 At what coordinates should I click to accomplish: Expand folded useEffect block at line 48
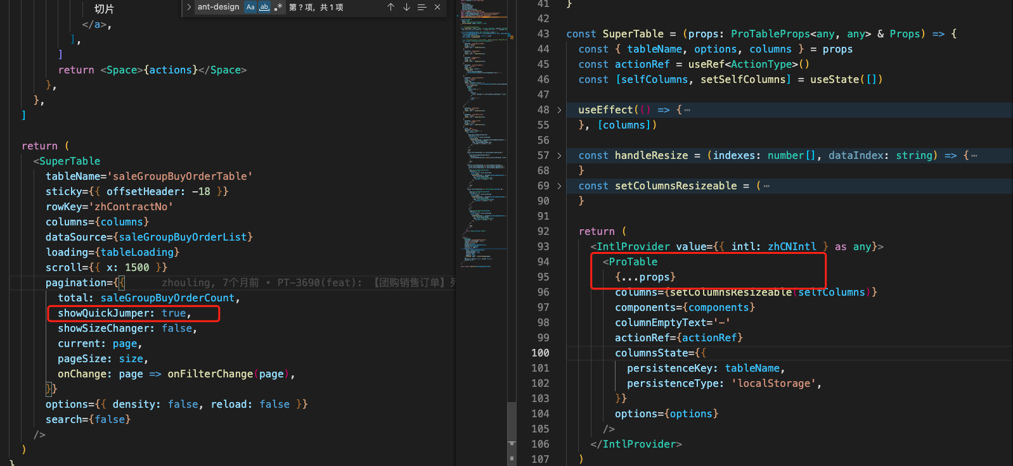click(x=559, y=110)
